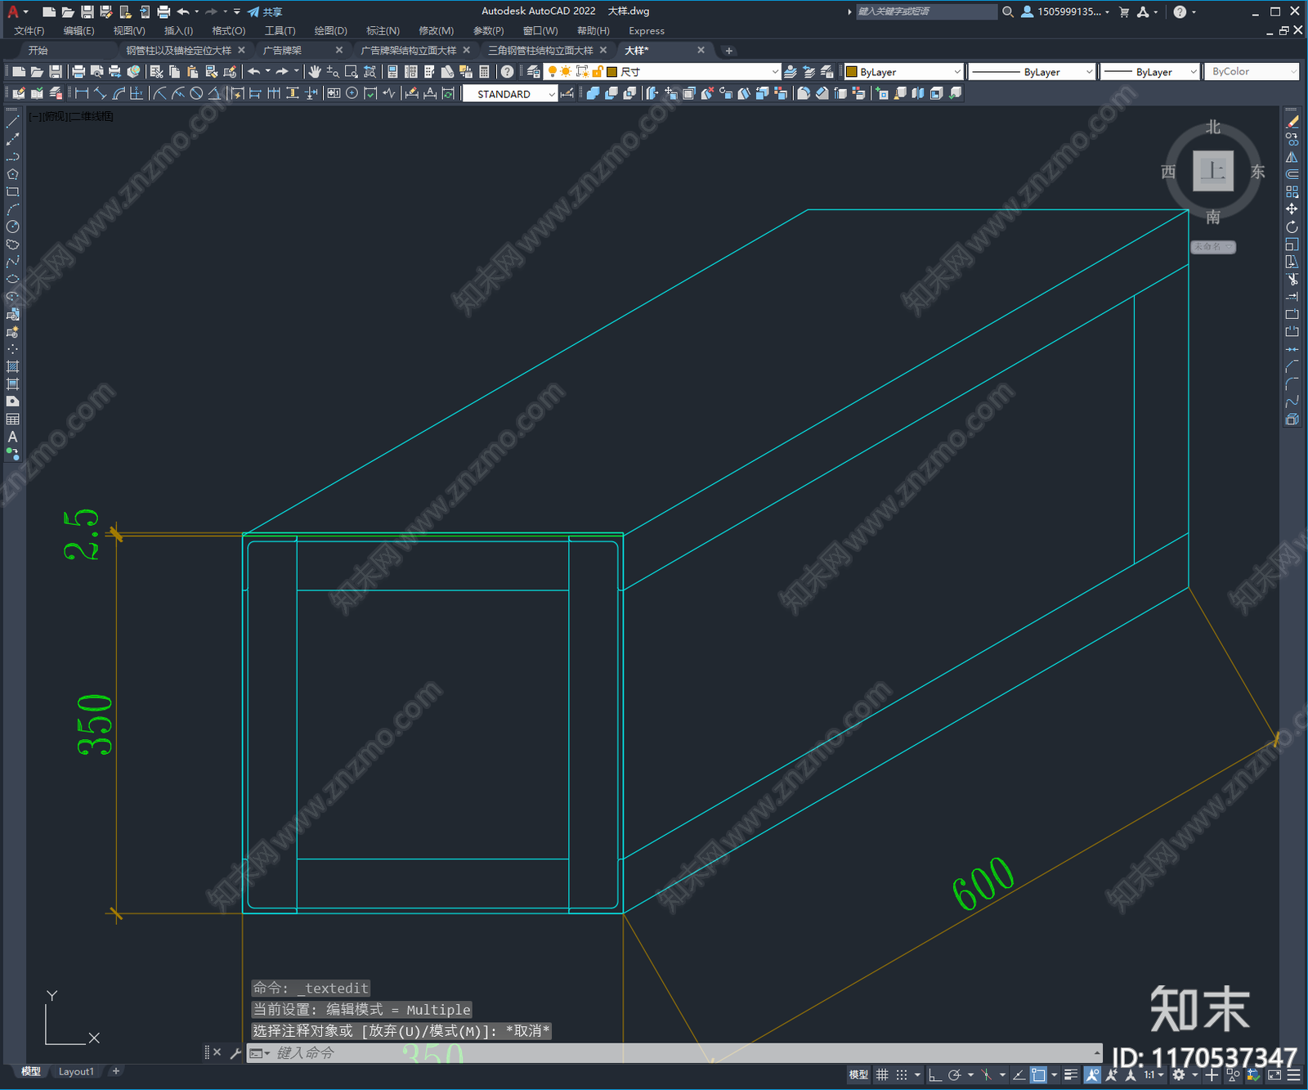Open the Help question mark in the standard toolbar
1308x1090 pixels.
507,72
